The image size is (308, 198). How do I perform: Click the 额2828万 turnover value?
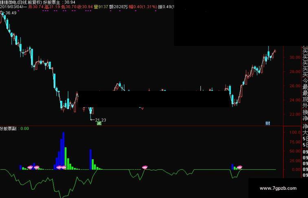tap(119, 7)
